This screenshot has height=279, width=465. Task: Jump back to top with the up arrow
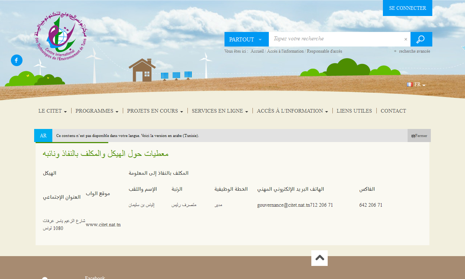click(x=319, y=258)
